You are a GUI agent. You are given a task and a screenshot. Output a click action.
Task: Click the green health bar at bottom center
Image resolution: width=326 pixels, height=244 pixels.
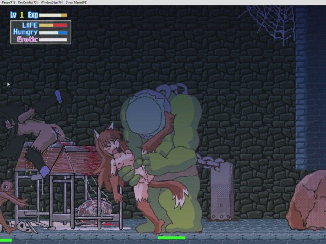pos(172,238)
